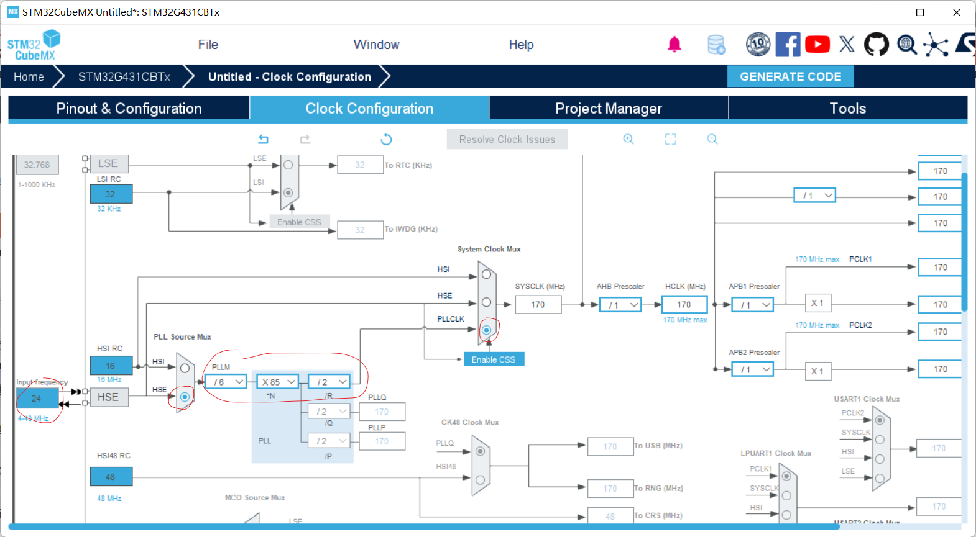Open the File menu
Image resolution: width=976 pixels, height=537 pixels.
pyautogui.click(x=208, y=45)
